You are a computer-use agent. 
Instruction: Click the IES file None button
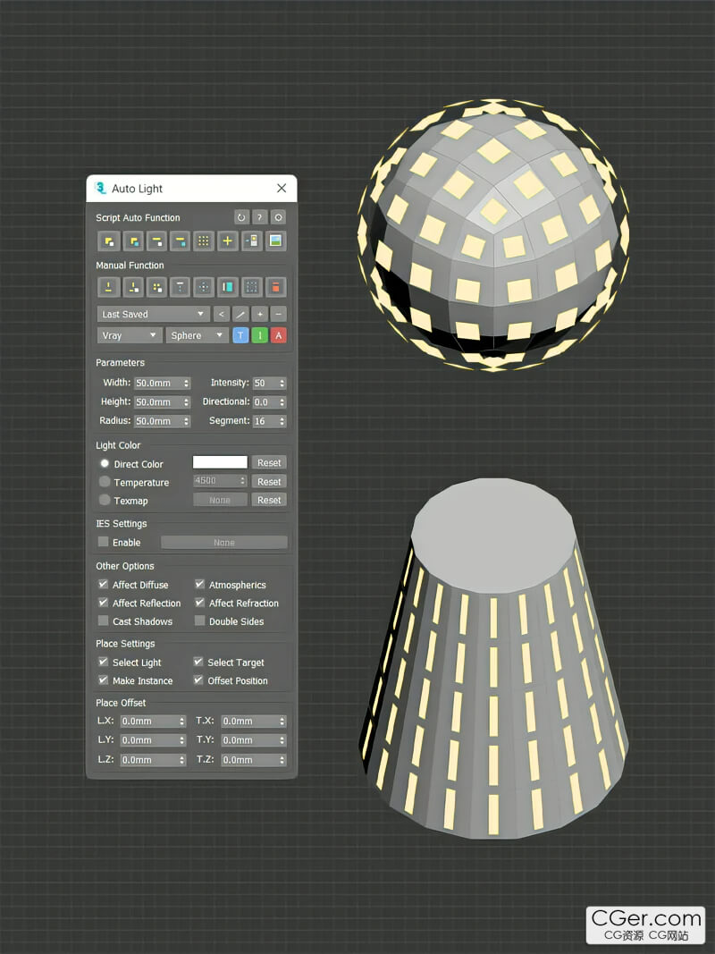pyautogui.click(x=223, y=542)
